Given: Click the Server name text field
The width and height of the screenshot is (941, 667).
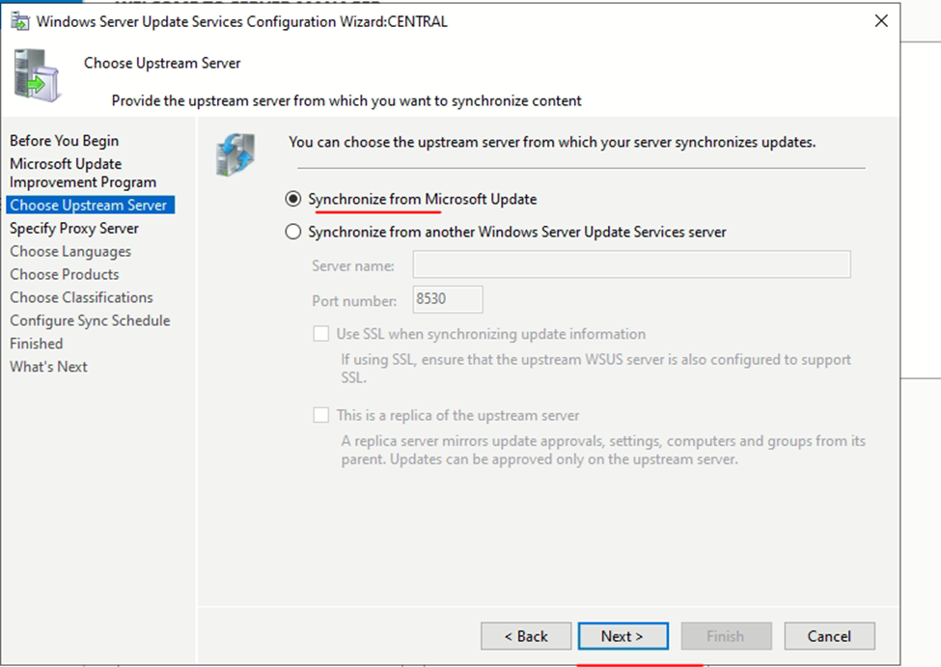Looking at the screenshot, I should tap(631, 264).
